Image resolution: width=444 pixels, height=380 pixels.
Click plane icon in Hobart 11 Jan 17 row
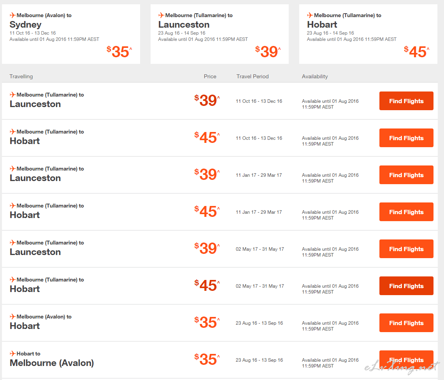point(12,206)
